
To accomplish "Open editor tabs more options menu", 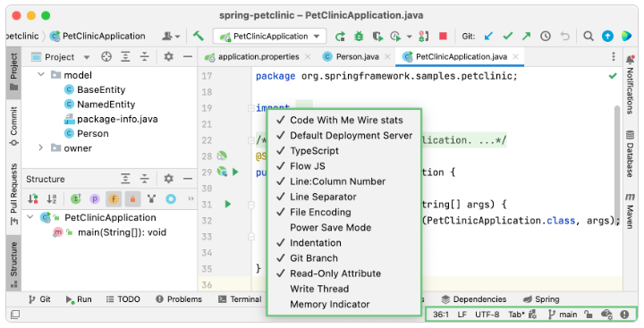I will pyautogui.click(x=614, y=56).
